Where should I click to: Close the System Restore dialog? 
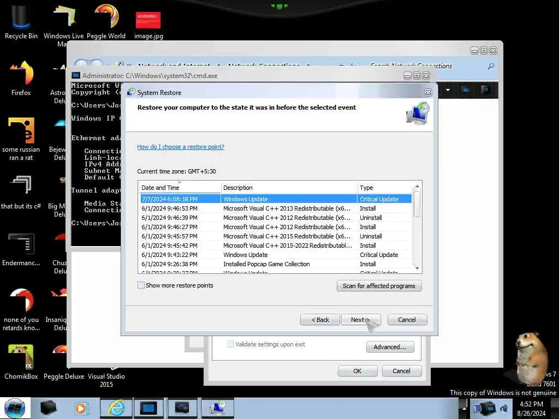[428, 93]
